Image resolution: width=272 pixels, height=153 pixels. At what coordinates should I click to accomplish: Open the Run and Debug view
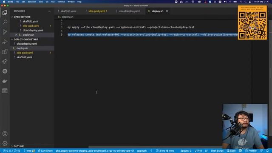(5, 42)
